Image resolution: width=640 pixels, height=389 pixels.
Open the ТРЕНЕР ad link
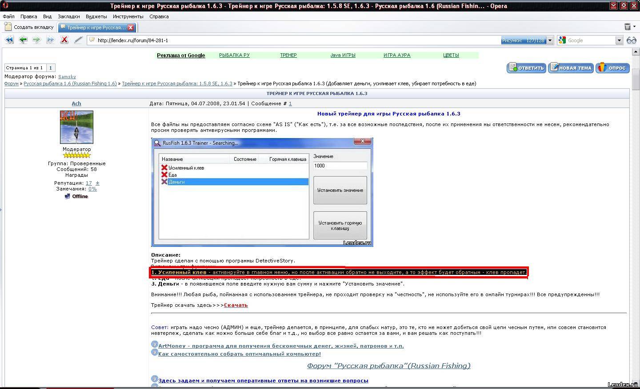(x=288, y=55)
